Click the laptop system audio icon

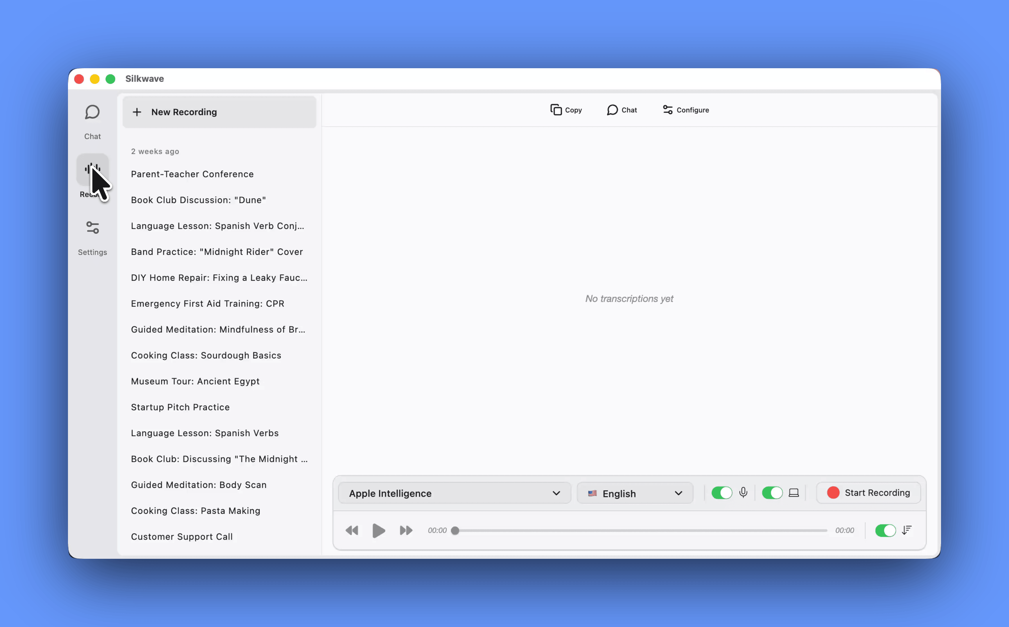click(794, 493)
